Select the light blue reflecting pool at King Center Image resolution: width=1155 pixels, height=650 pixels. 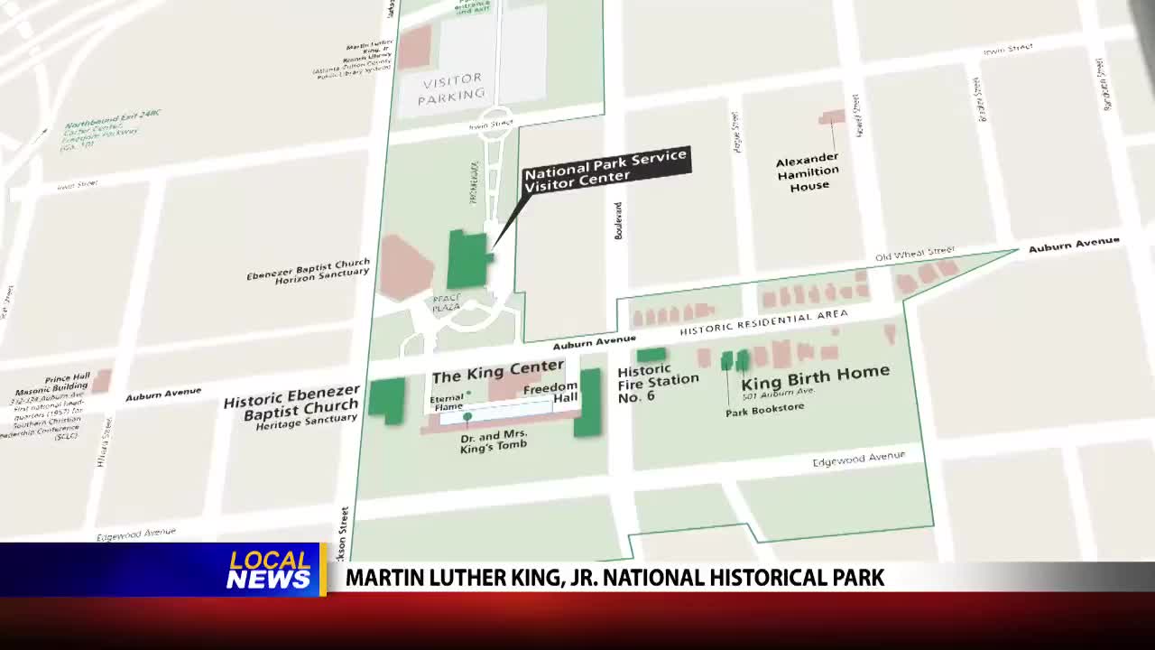coord(495,412)
